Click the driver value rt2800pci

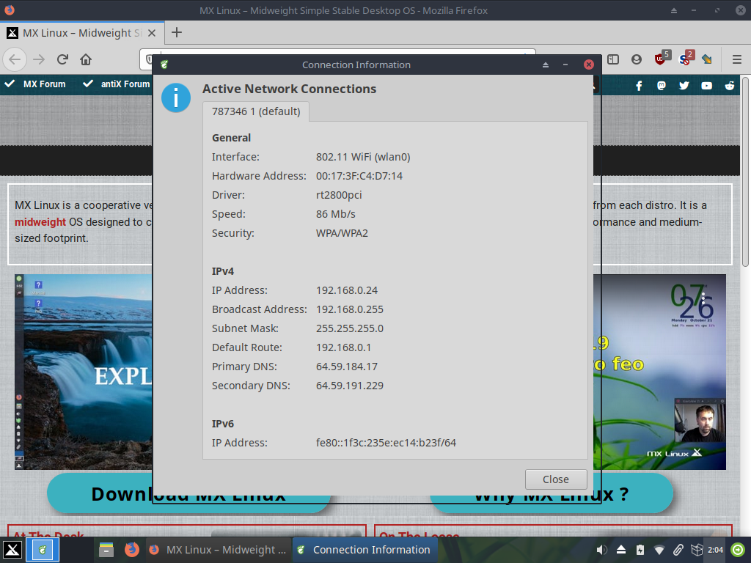(339, 195)
